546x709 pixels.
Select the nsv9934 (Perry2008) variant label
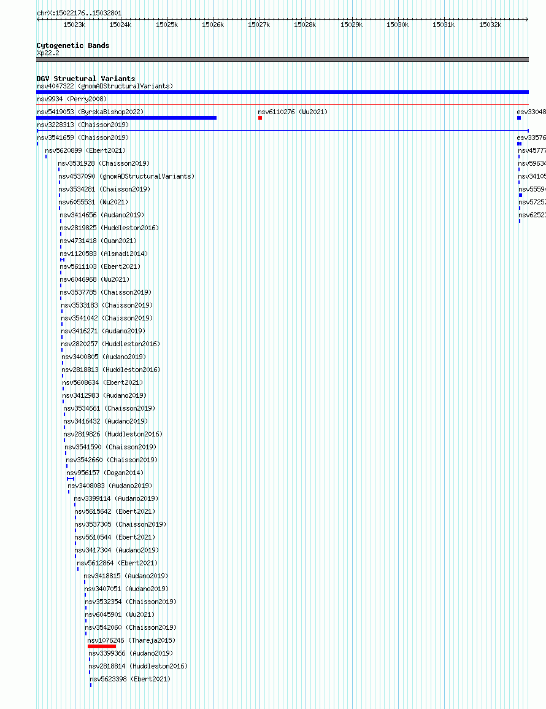click(x=72, y=99)
